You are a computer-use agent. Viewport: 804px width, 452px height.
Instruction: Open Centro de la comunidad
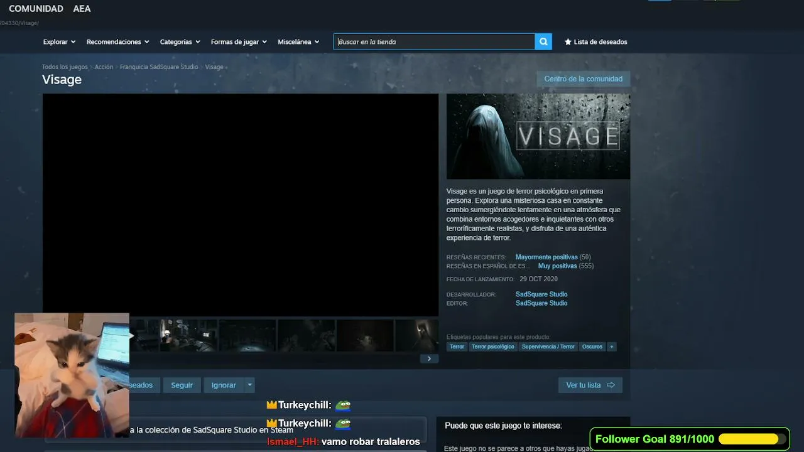[x=584, y=79]
